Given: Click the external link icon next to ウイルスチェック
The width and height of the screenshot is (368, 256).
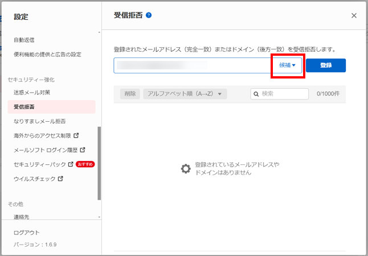Looking at the screenshot, I should point(60,179).
